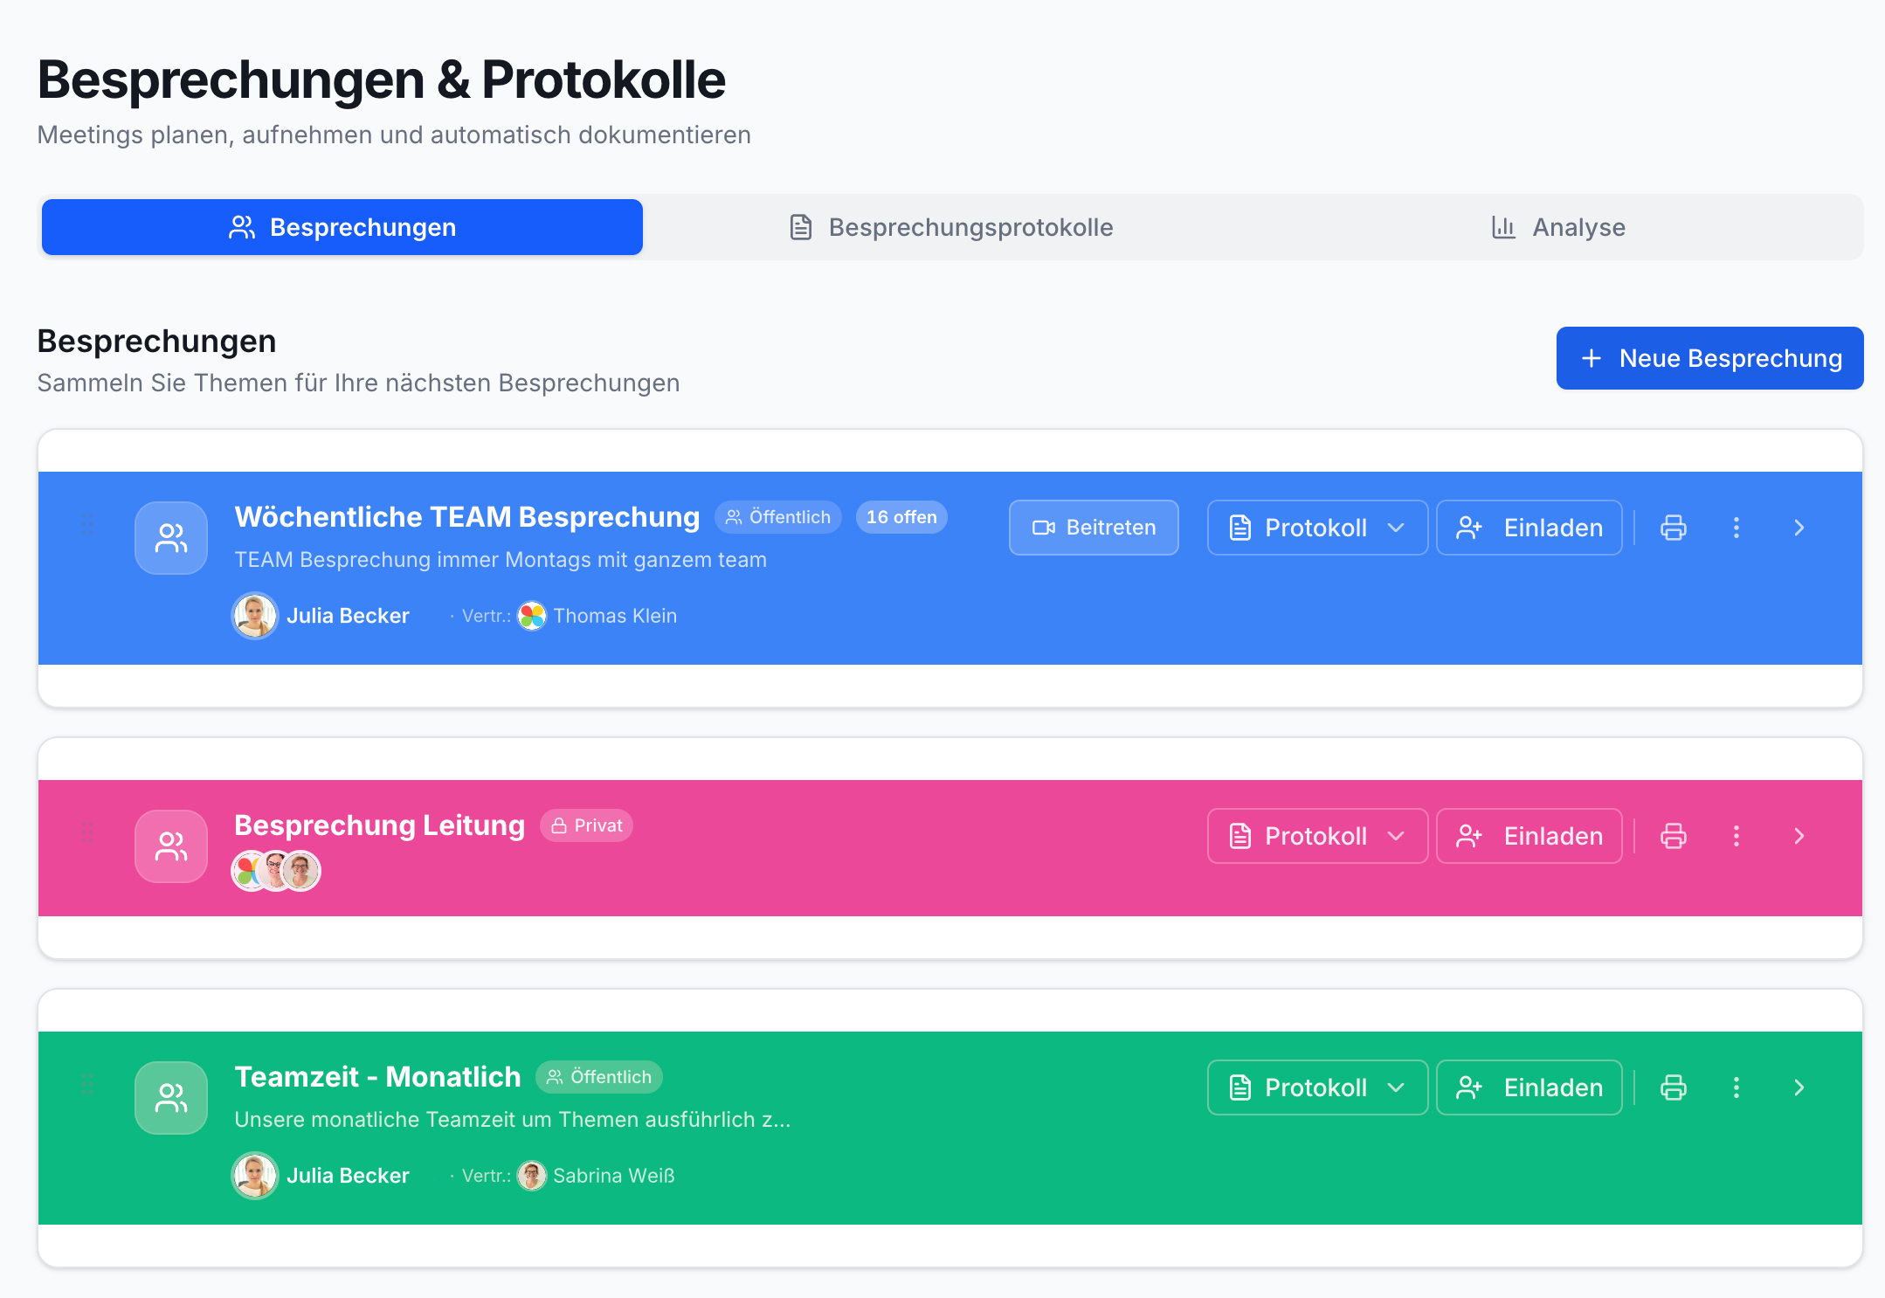Open more options for Wöchentliche TEAM Besprechung
1885x1298 pixels.
coord(1737,528)
